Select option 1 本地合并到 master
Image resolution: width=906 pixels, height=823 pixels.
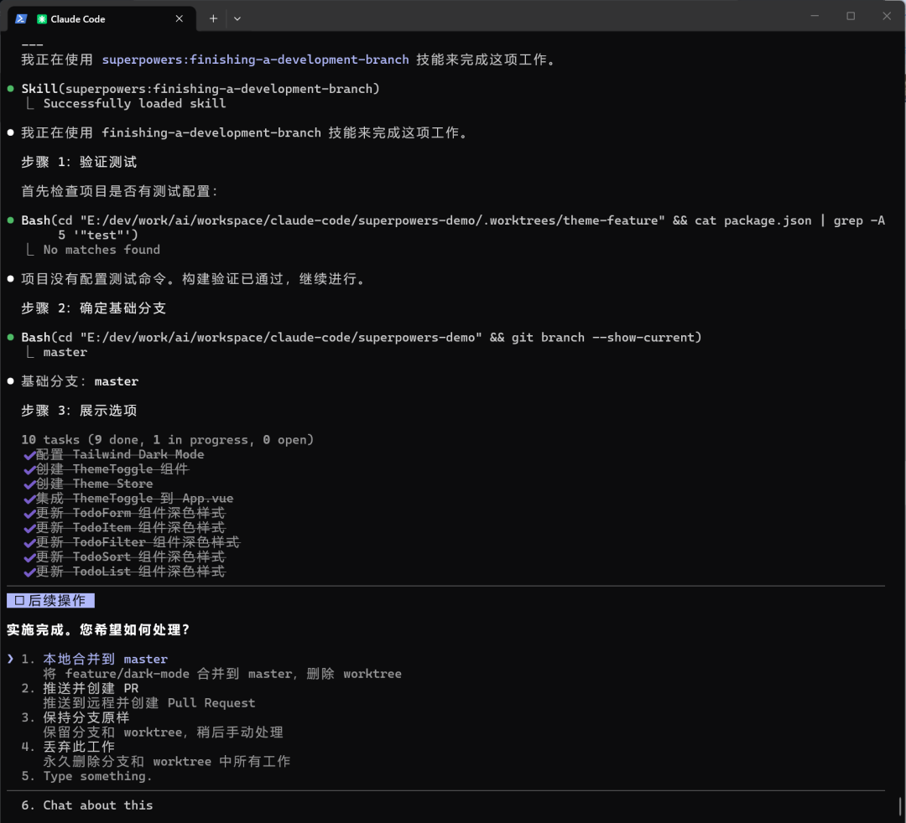click(105, 659)
